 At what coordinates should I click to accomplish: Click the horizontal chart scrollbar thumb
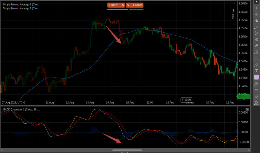(x=127, y=150)
